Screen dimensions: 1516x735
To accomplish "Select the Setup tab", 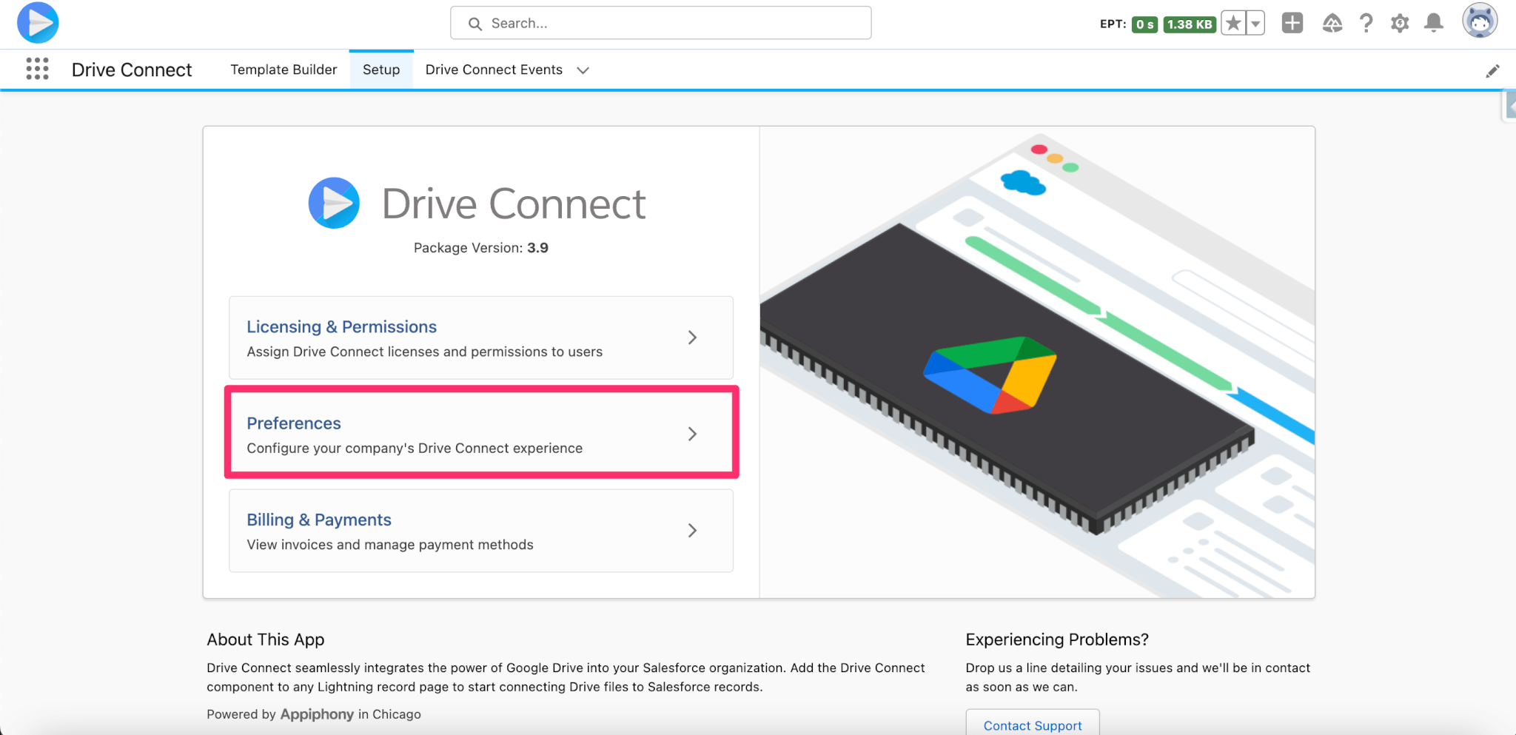I will click(x=381, y=70).
